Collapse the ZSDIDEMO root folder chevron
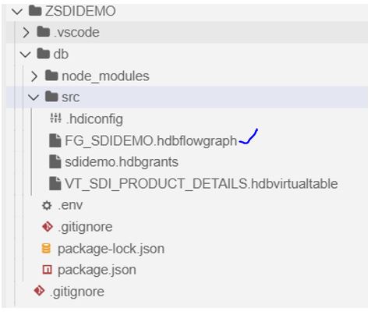Viewport: 371px width, 315px height. (x=17, y=12)
